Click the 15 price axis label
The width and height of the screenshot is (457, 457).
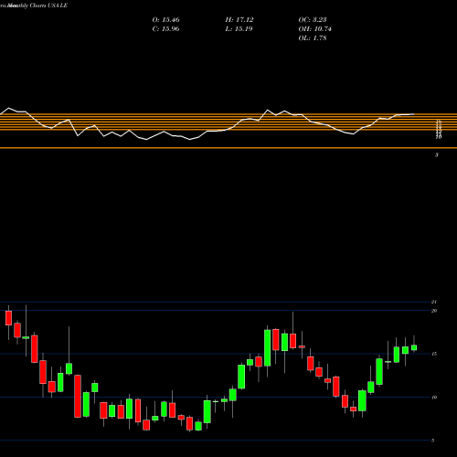(x=434, y=354)
